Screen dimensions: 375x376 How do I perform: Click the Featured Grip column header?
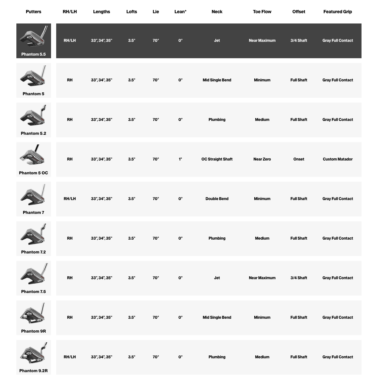(x=337, y=12)
